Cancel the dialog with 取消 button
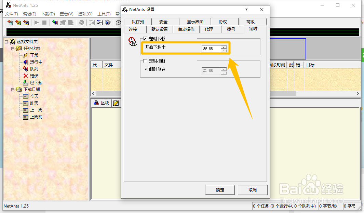Viewport: 364px width, 213px height. pos(253,190)
